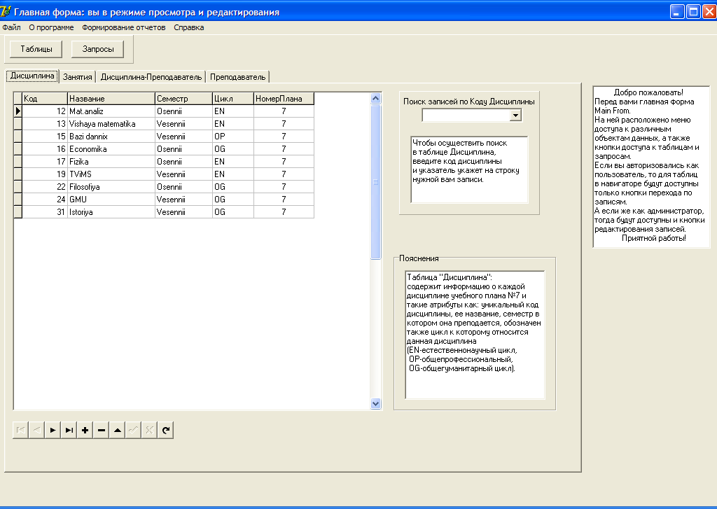Screen dimensions: 717x509
Task: Go to previous record in navigator
Action: coord(36,430)
